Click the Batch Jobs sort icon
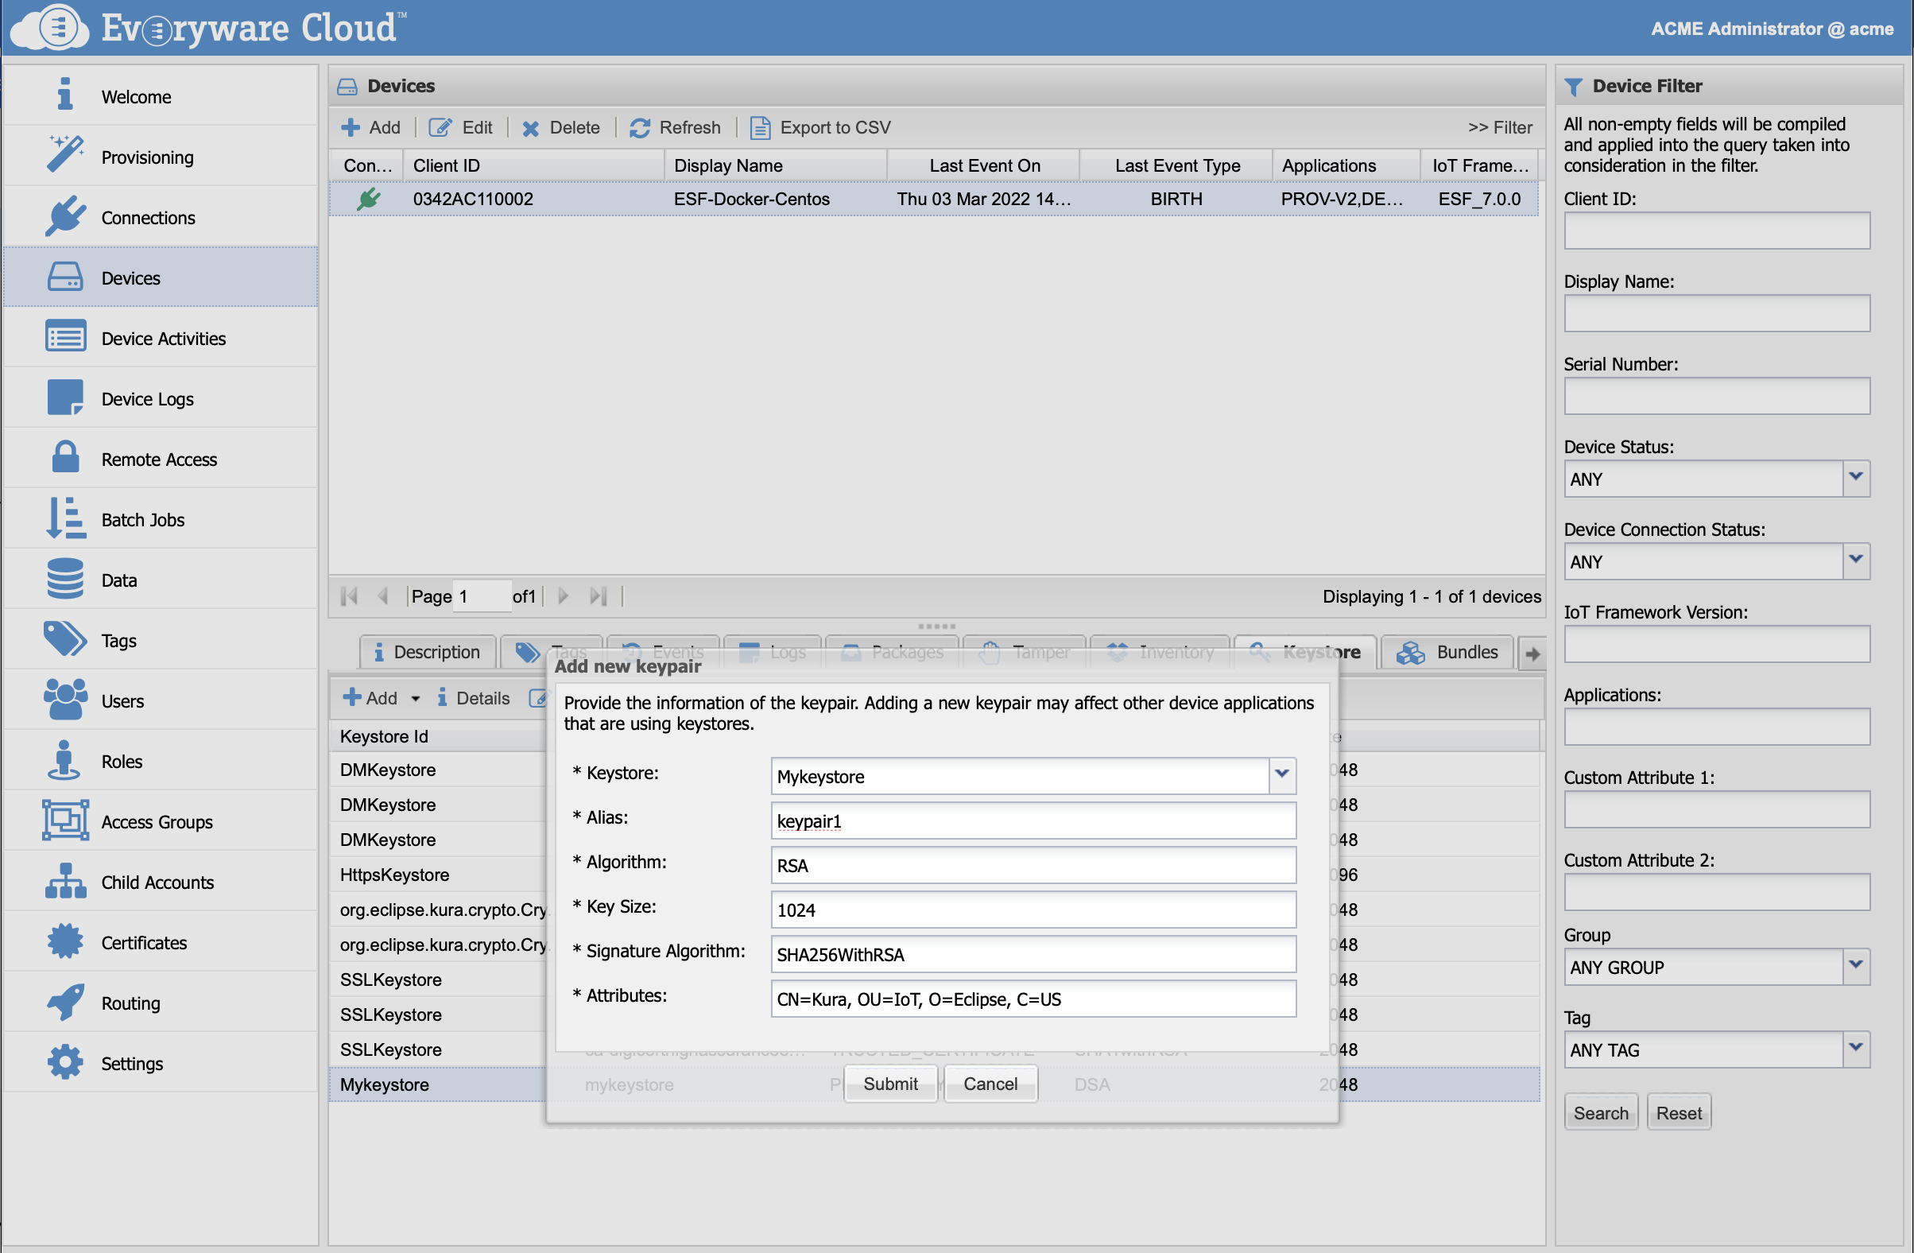The image size is (1914, 1253). [x=65, y=518]
